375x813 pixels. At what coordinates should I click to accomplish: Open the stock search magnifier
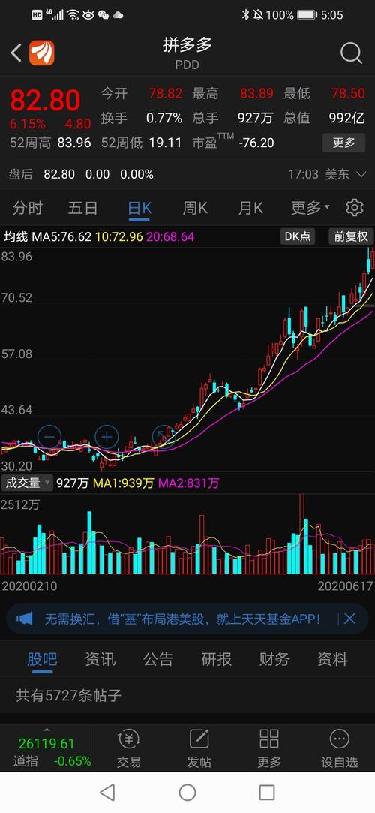351,53
